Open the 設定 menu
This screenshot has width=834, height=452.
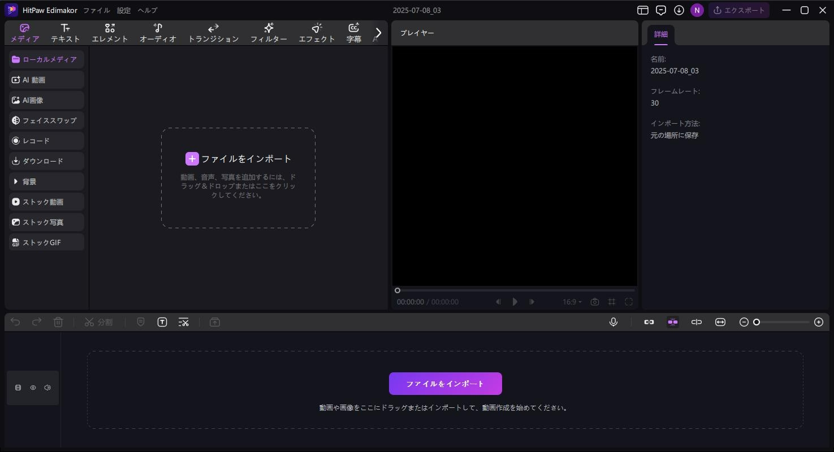(123, 10)
